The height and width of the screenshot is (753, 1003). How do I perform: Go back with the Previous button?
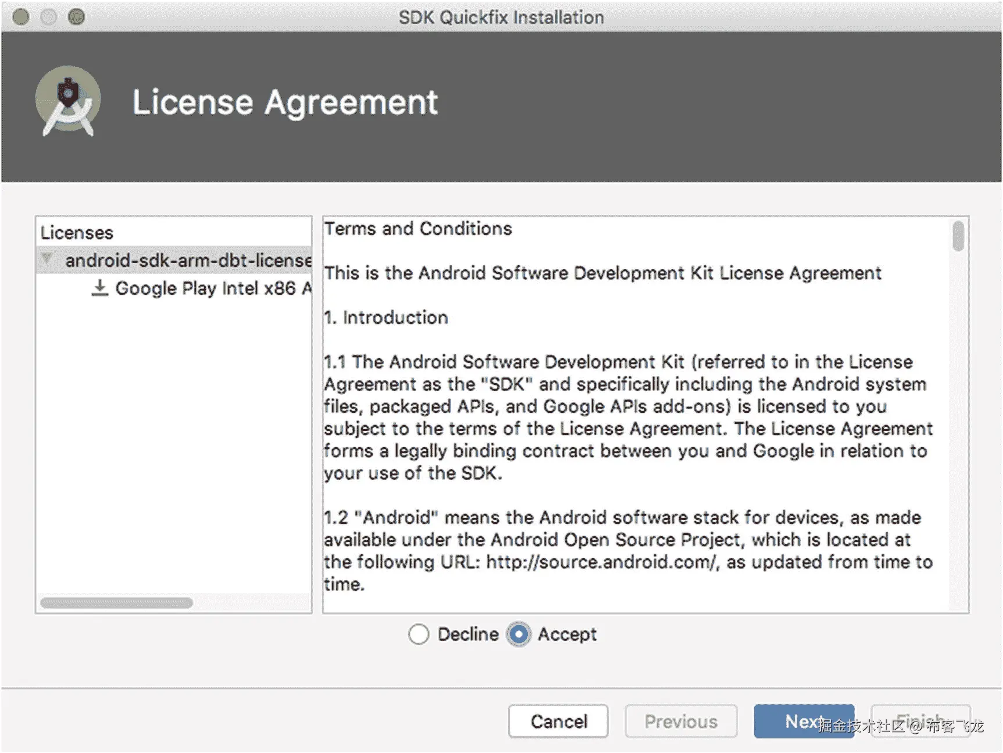coord(681,722)
